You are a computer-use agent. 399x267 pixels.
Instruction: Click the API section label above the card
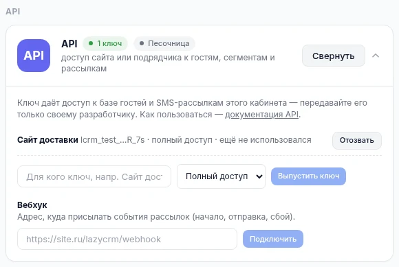click(12, 12)
